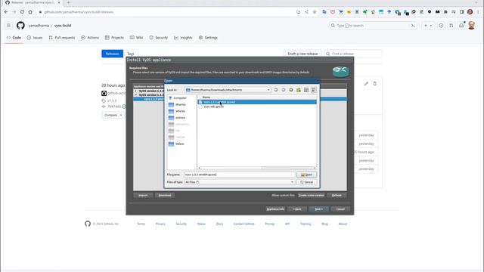The image size is (484, 272).
Task: Go forward in the file dialog toolbar
Action: click(284, 90)
